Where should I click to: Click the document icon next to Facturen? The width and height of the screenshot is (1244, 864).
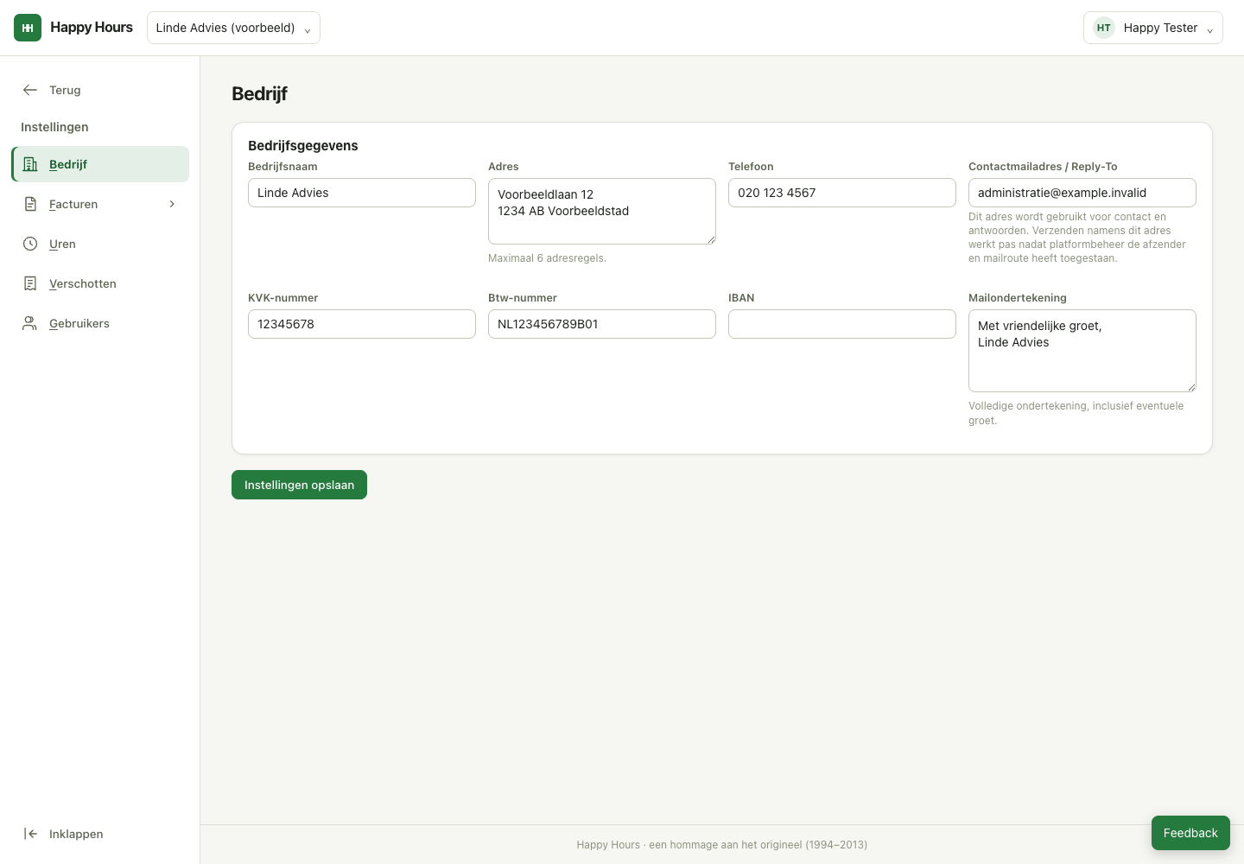click(x=30, y=204)
